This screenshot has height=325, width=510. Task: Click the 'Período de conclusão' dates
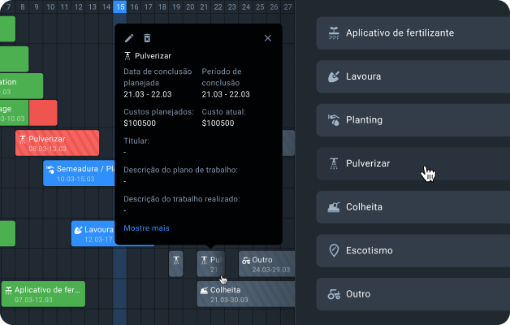pos(226,94)
